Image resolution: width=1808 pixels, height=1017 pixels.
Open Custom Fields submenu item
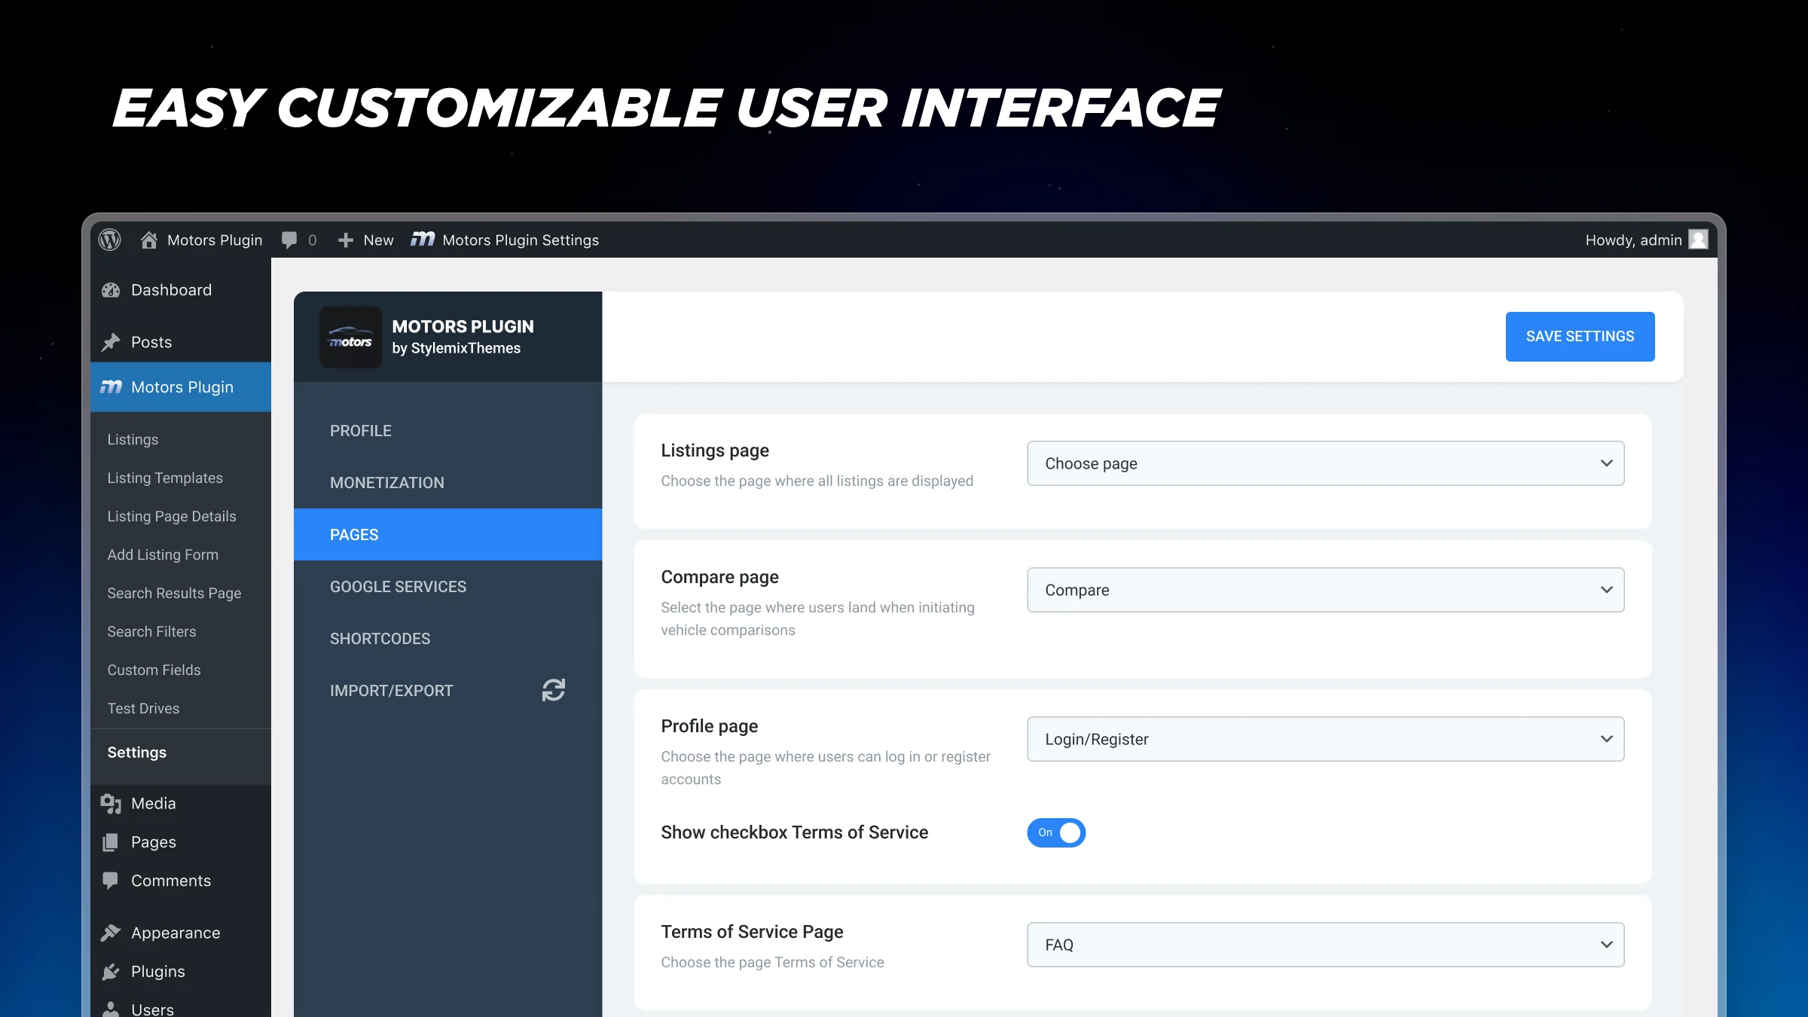(x=154, y=670)
